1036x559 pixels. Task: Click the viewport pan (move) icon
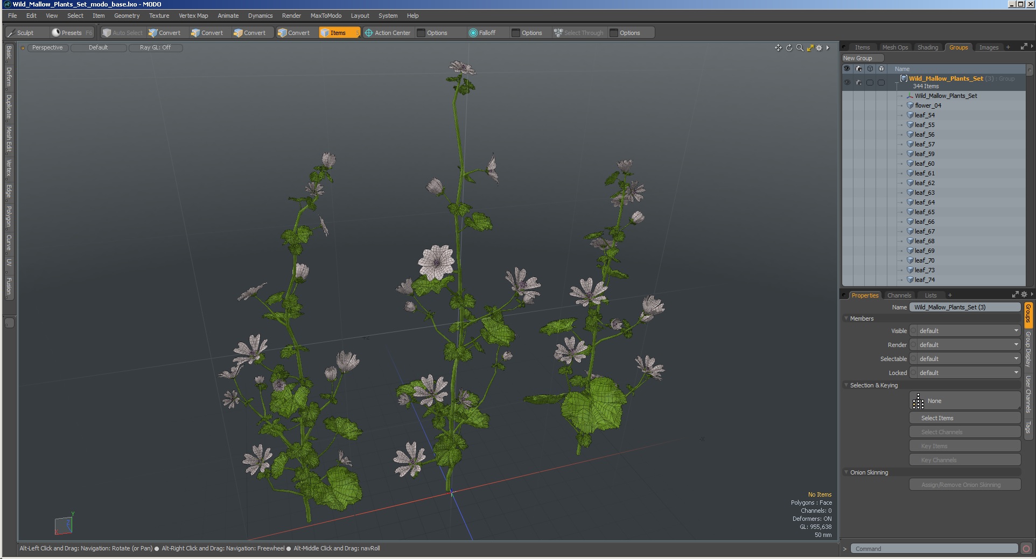coord(778,48)
